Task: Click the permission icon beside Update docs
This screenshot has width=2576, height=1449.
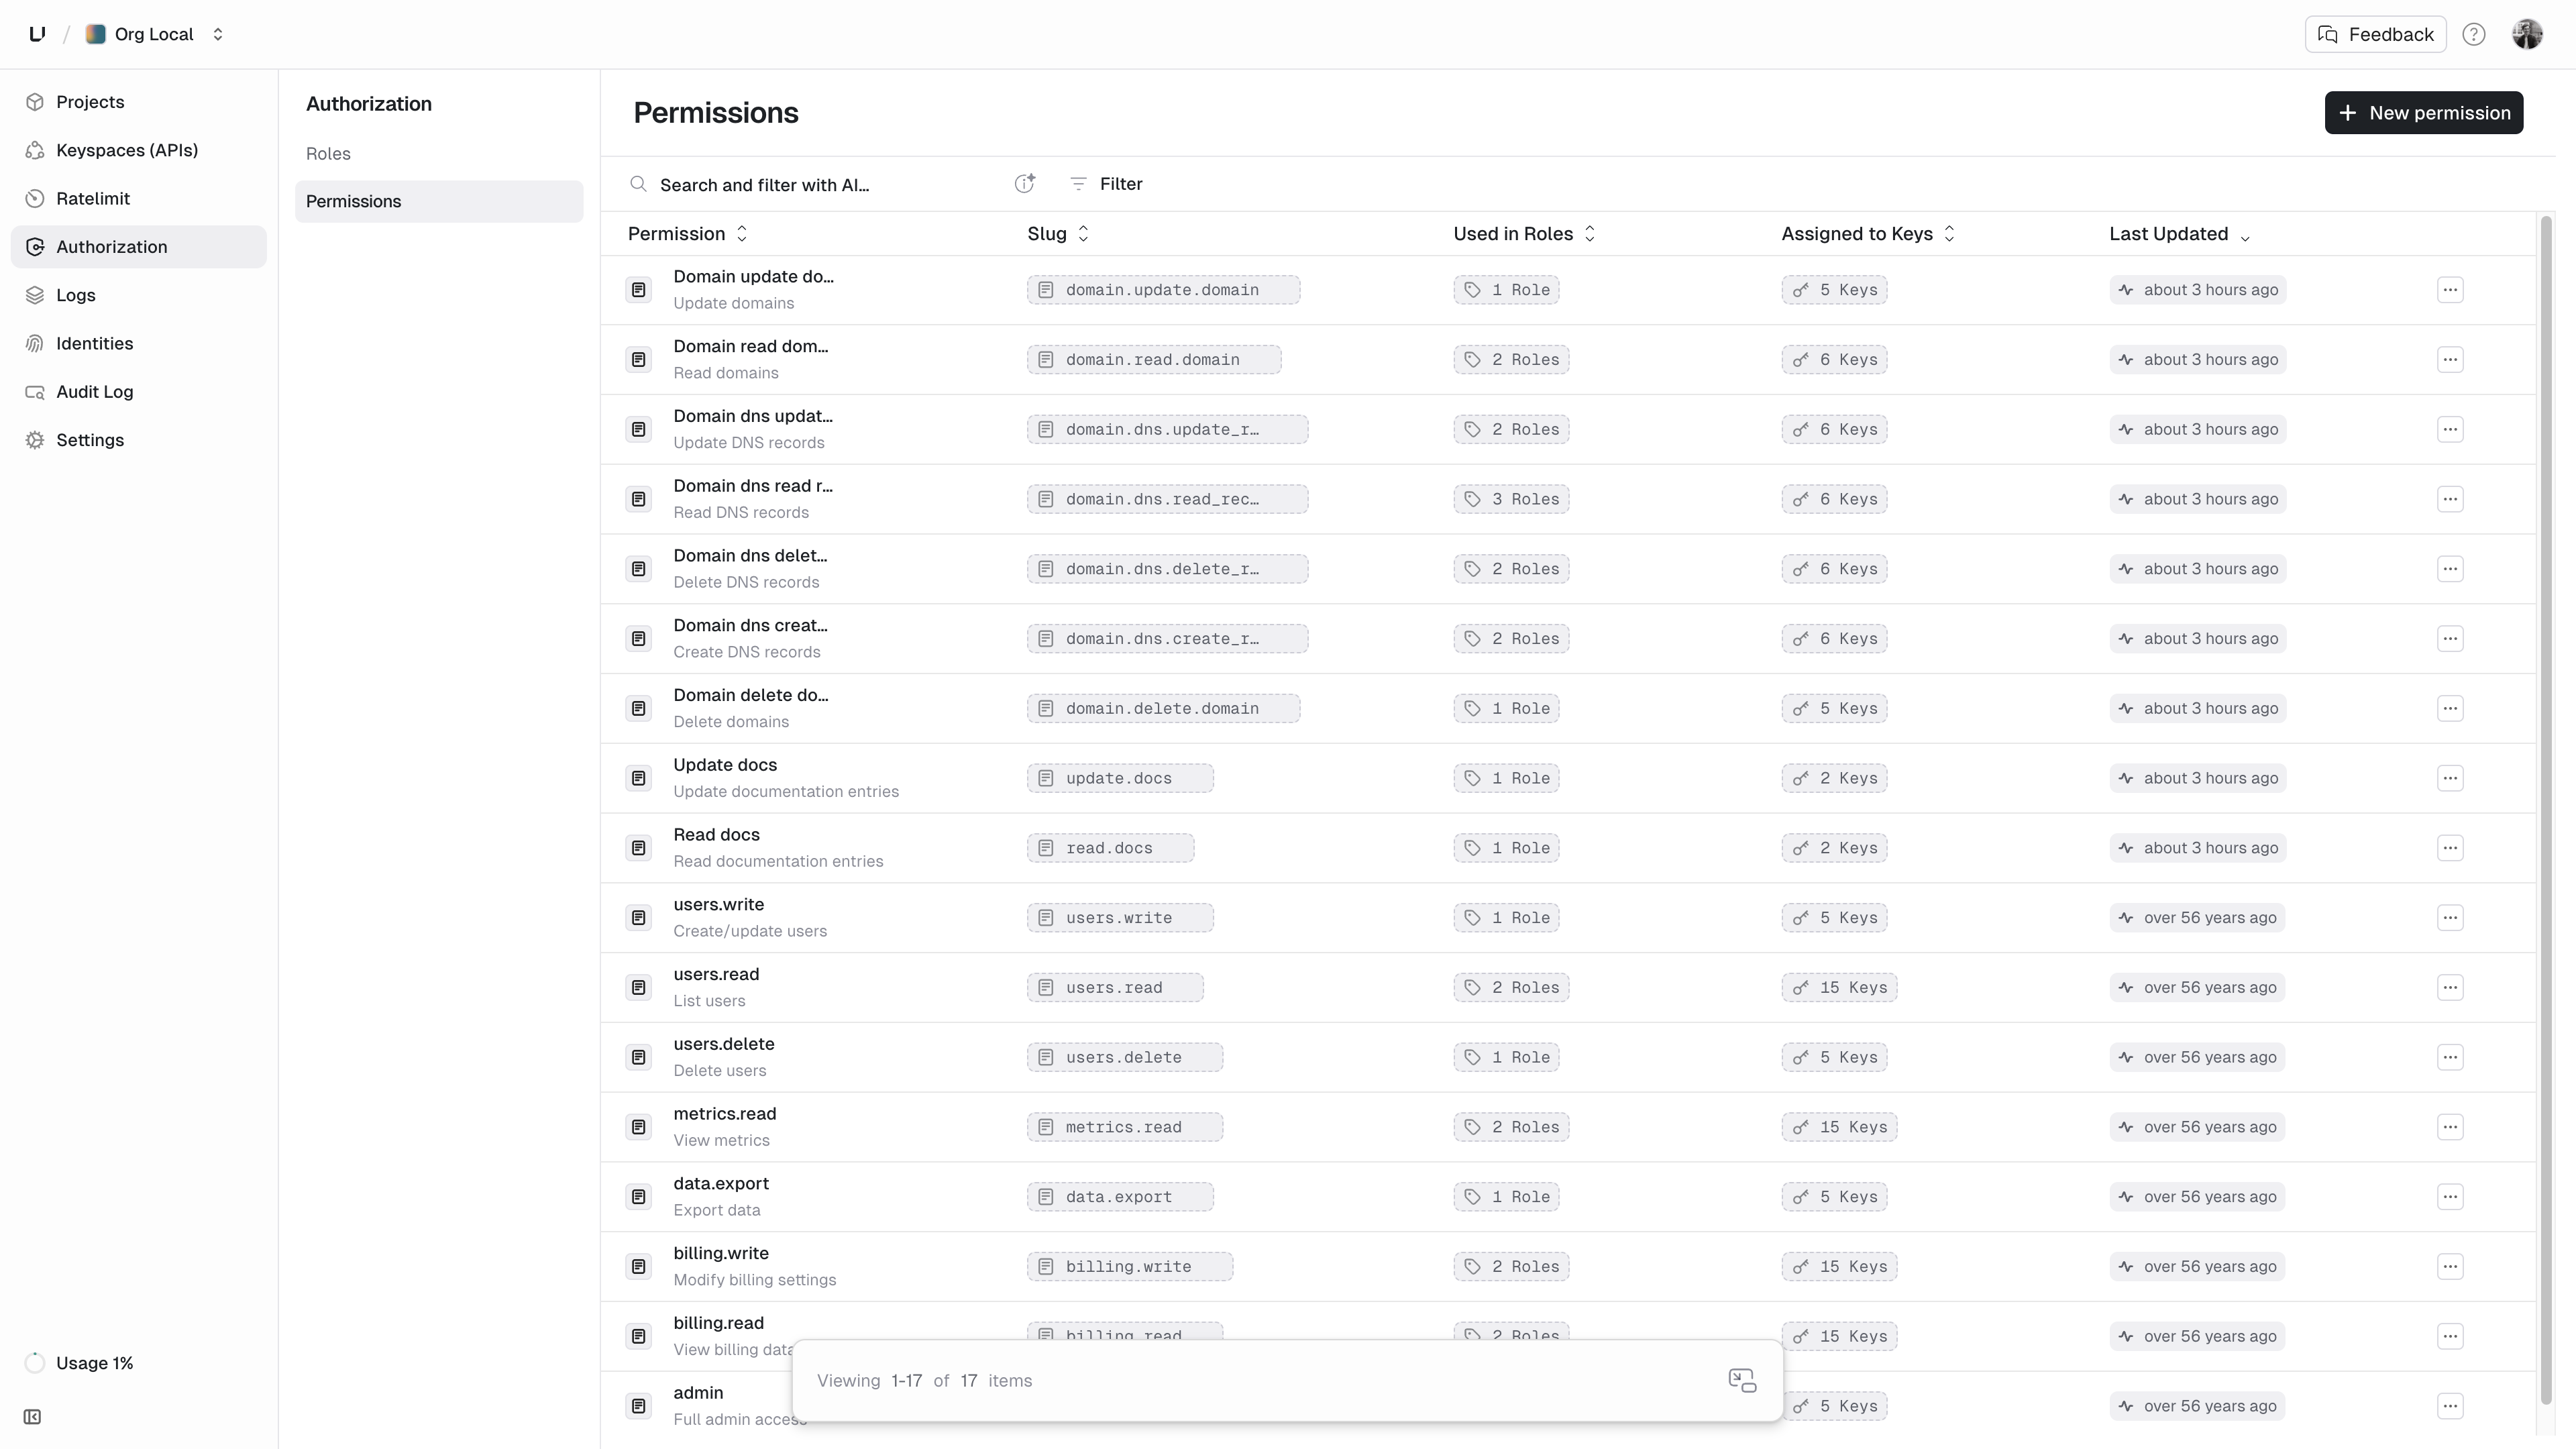Action: (639, 778)
